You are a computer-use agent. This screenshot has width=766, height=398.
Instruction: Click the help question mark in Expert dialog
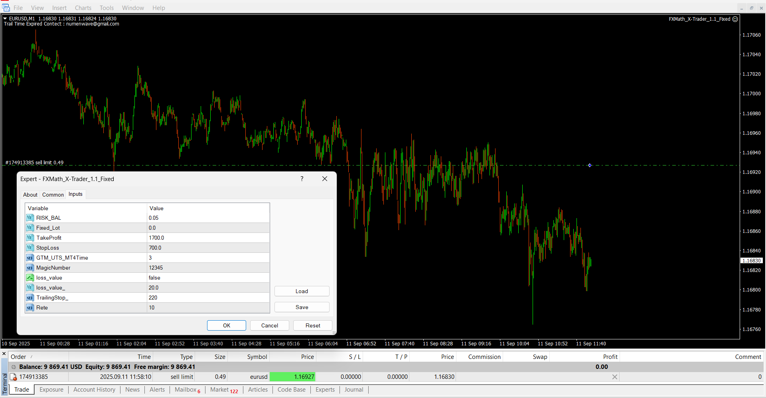point(302,179)
